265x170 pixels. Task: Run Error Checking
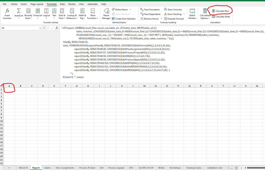pyautogui.click(x=173, y=14)
